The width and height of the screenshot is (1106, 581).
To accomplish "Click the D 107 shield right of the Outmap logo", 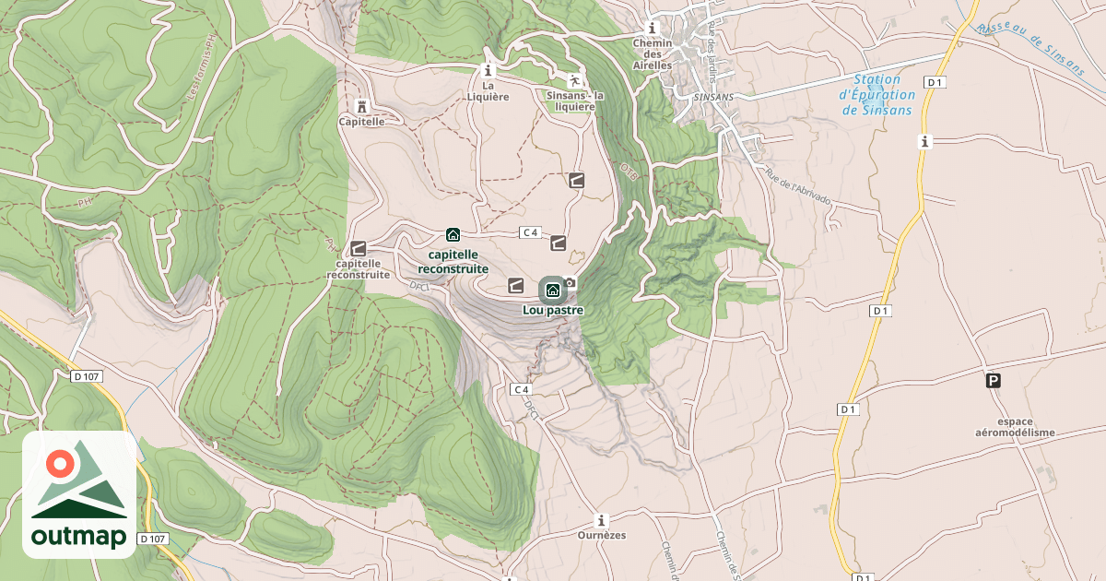I will pos(154,539).
